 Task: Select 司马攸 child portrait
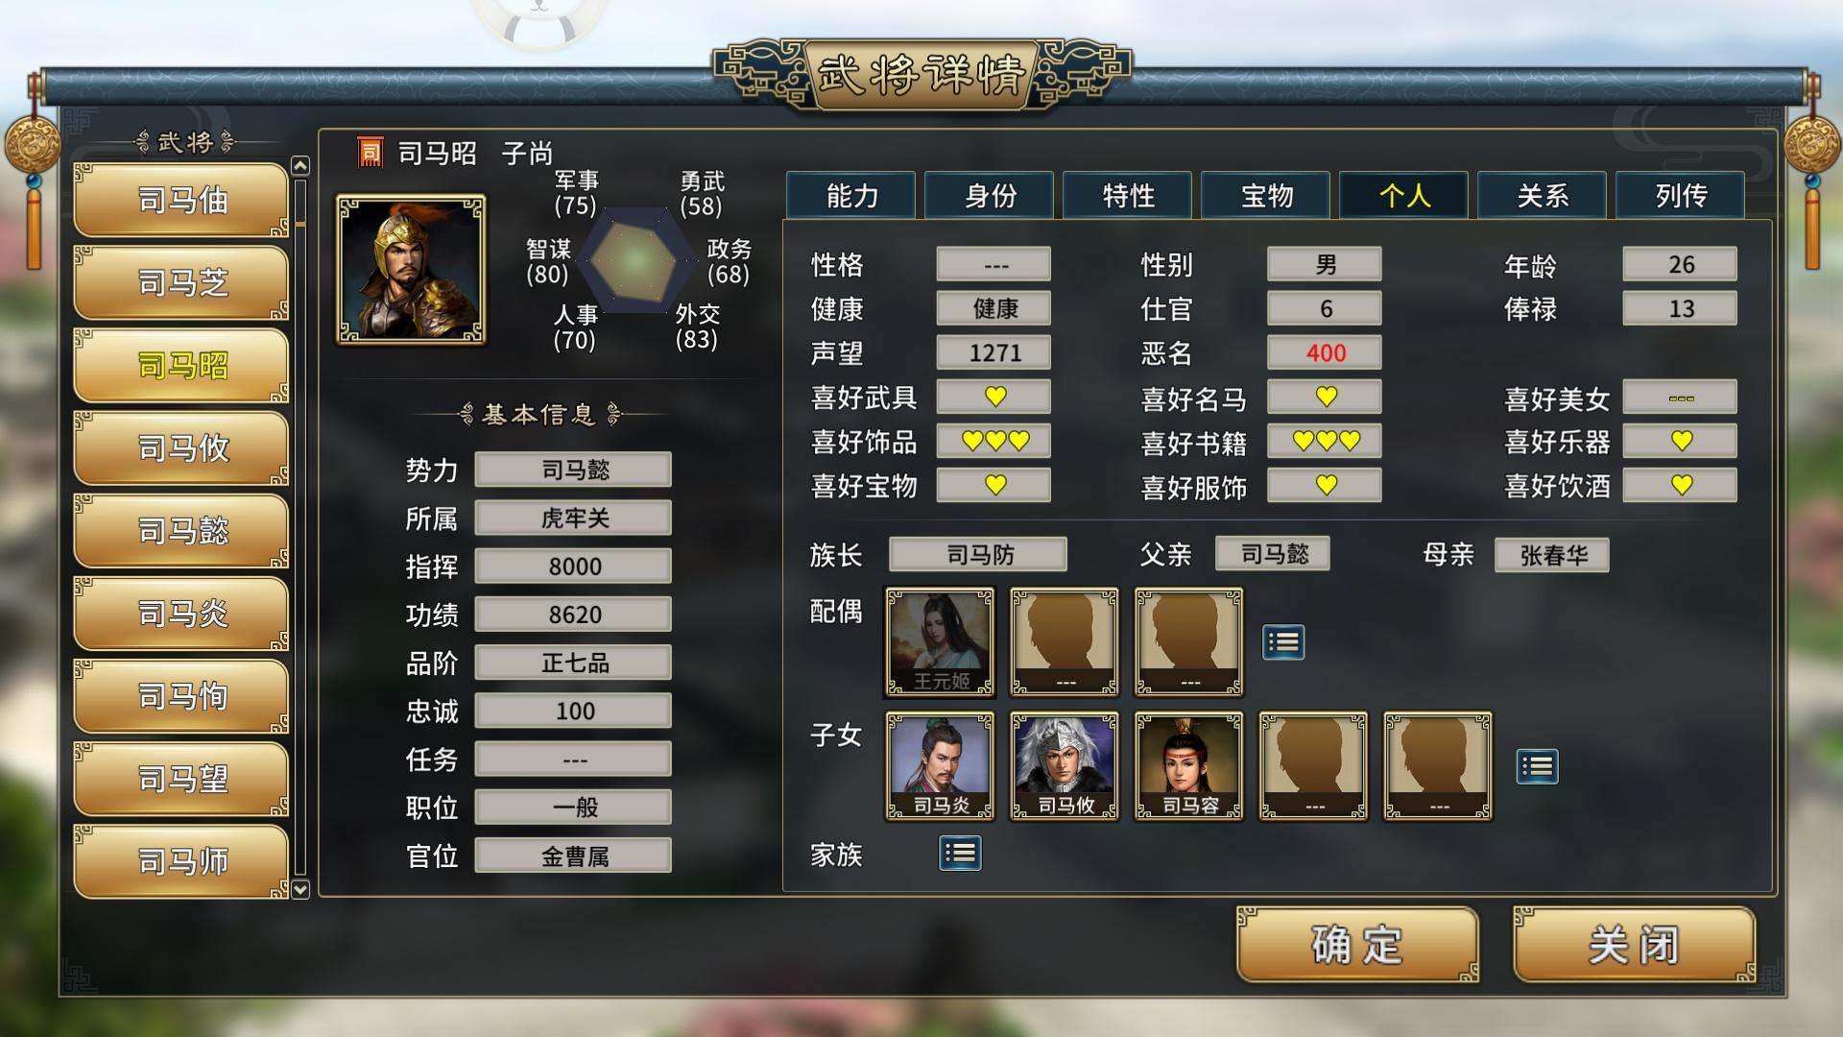tap(1065, 766)
